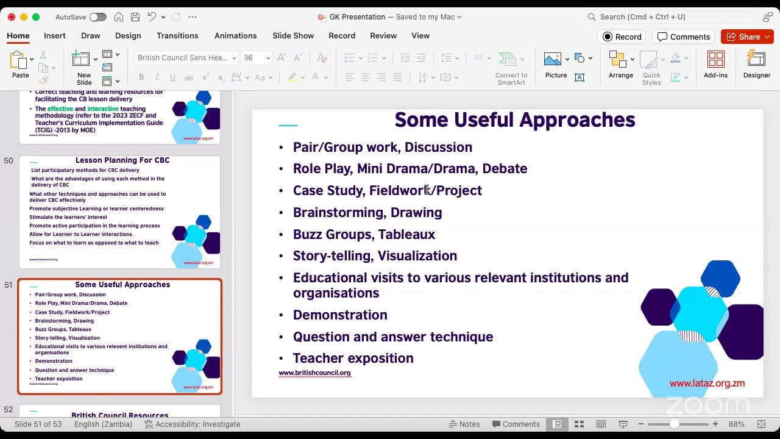Apply Italic formatting
The width and height of the screenshot is (780, 439).
pyautogui.click(x=157, y=77)
